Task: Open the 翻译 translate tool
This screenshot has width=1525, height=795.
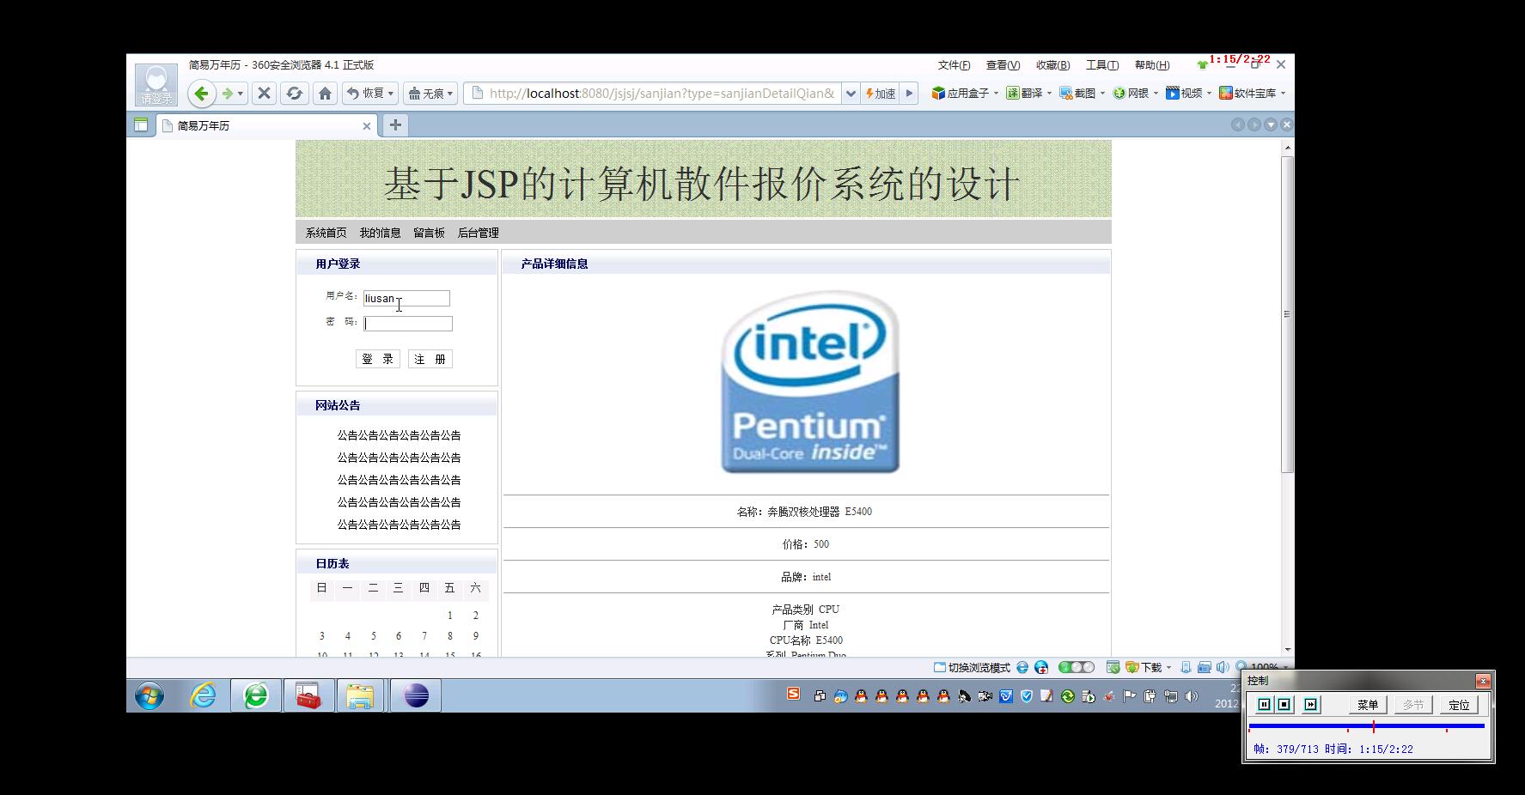Action: [1024, 94]
